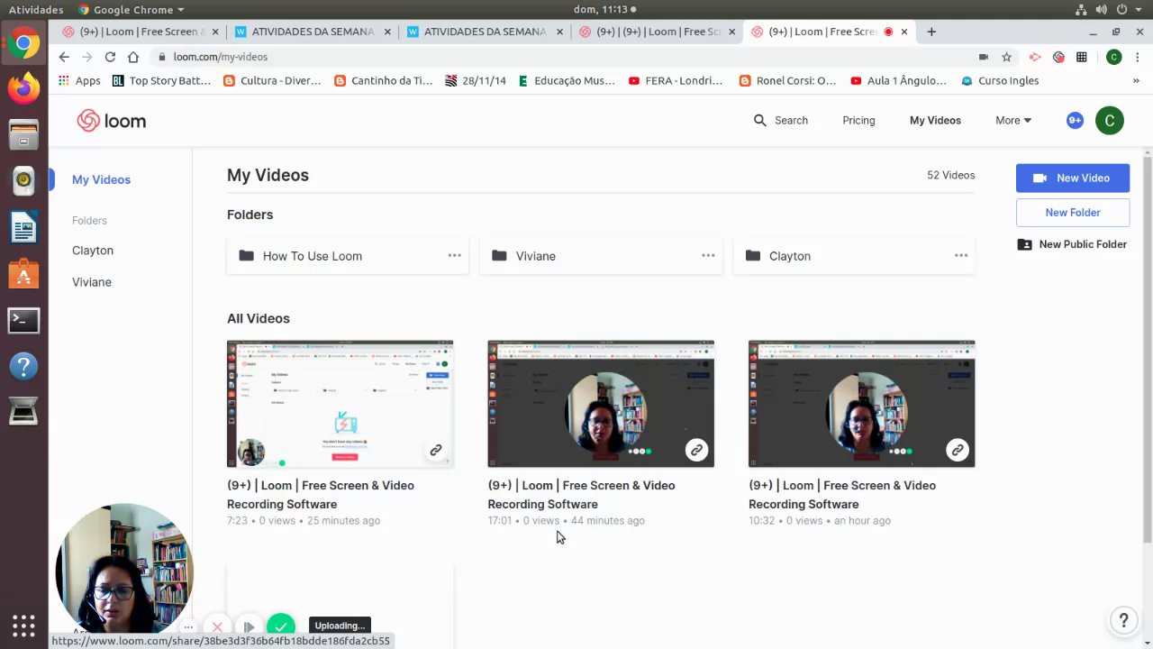
Task: Open the Viviane folder in the sidebar
Action: (92, 282)
